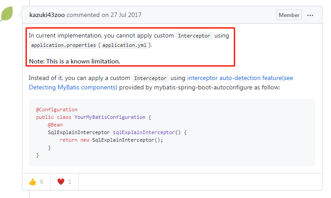The image size is (331, 198).
Task: Click the sqlExplainInterceptor method name
Action: pyautogui.click(x=144, y=132)
